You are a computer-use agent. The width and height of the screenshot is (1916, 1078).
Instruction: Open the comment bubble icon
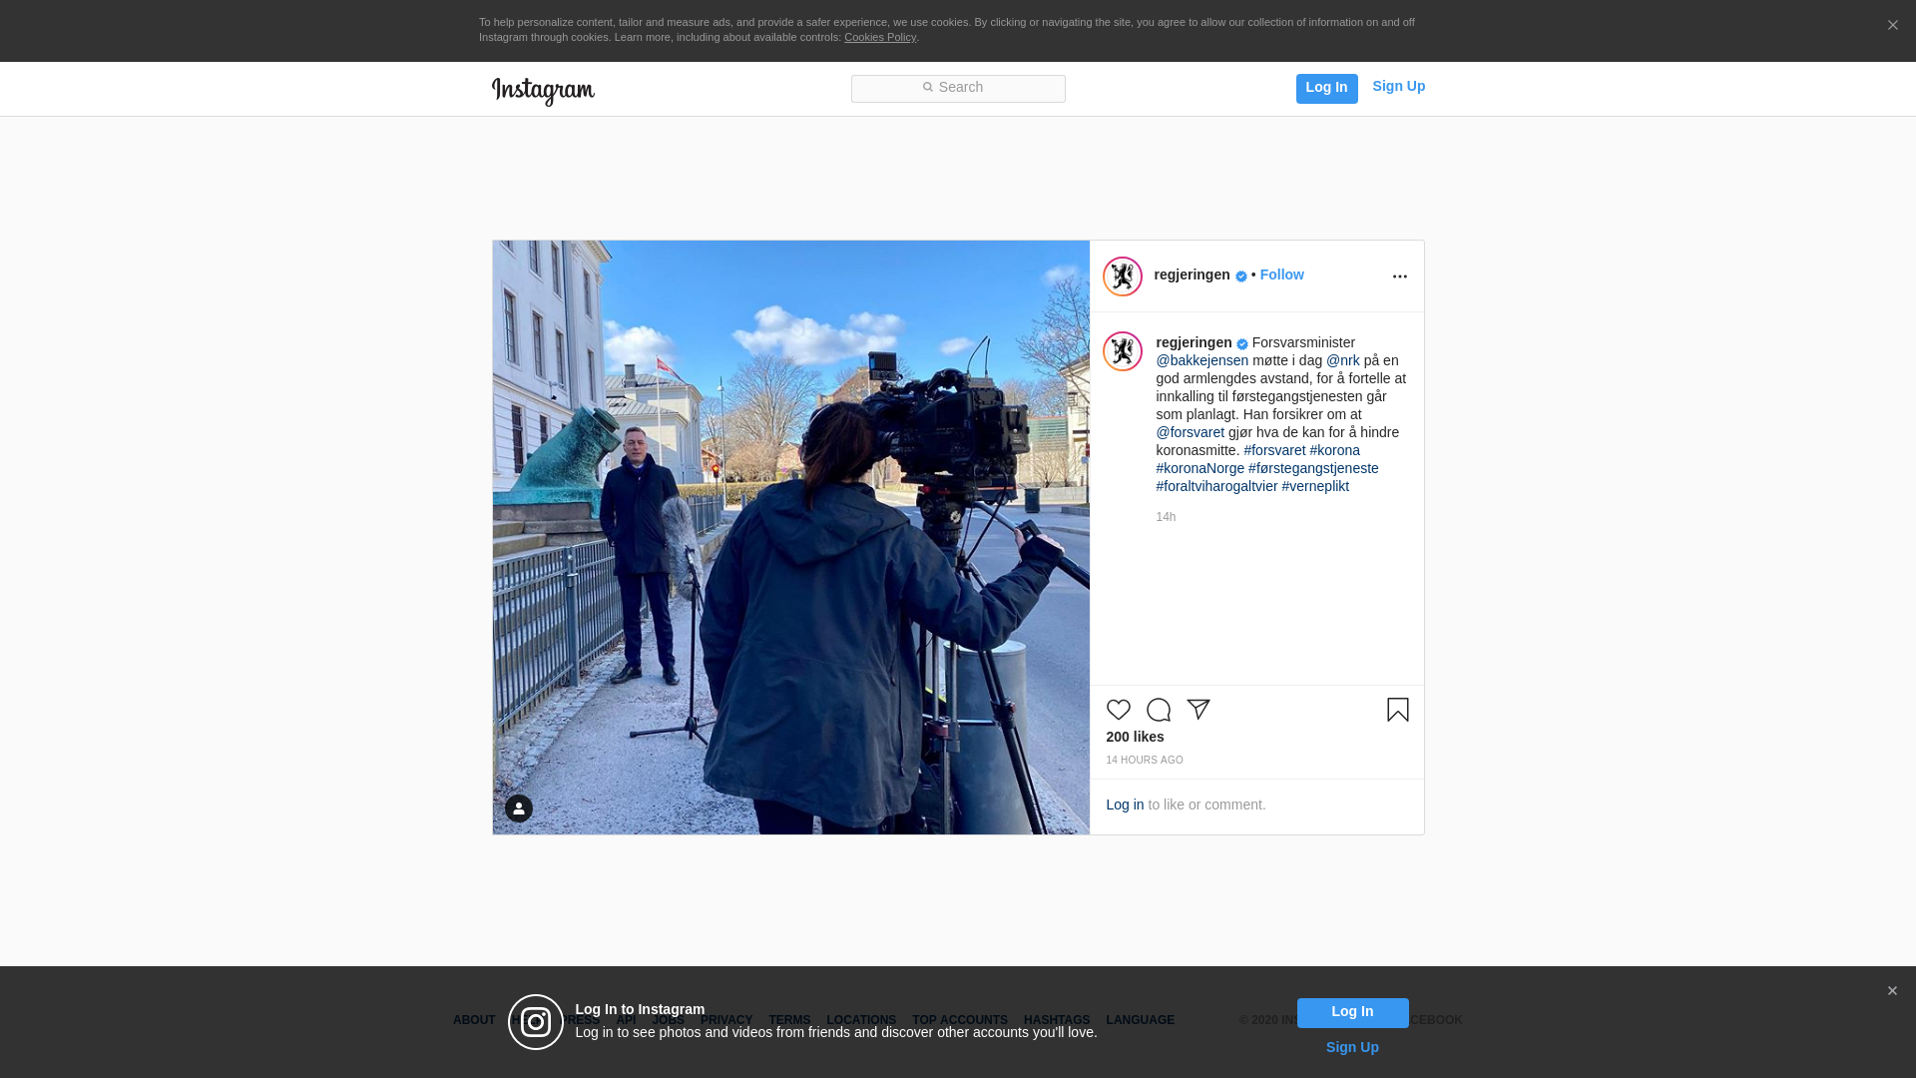click(x=1158, y=710)
